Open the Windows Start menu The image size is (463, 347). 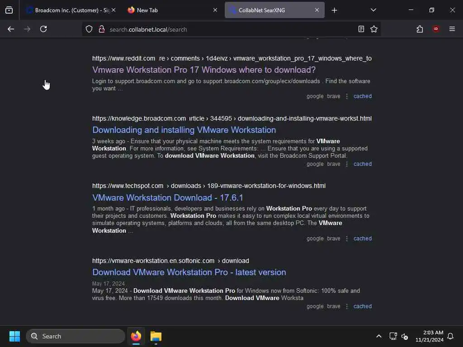tap(14, 336)
